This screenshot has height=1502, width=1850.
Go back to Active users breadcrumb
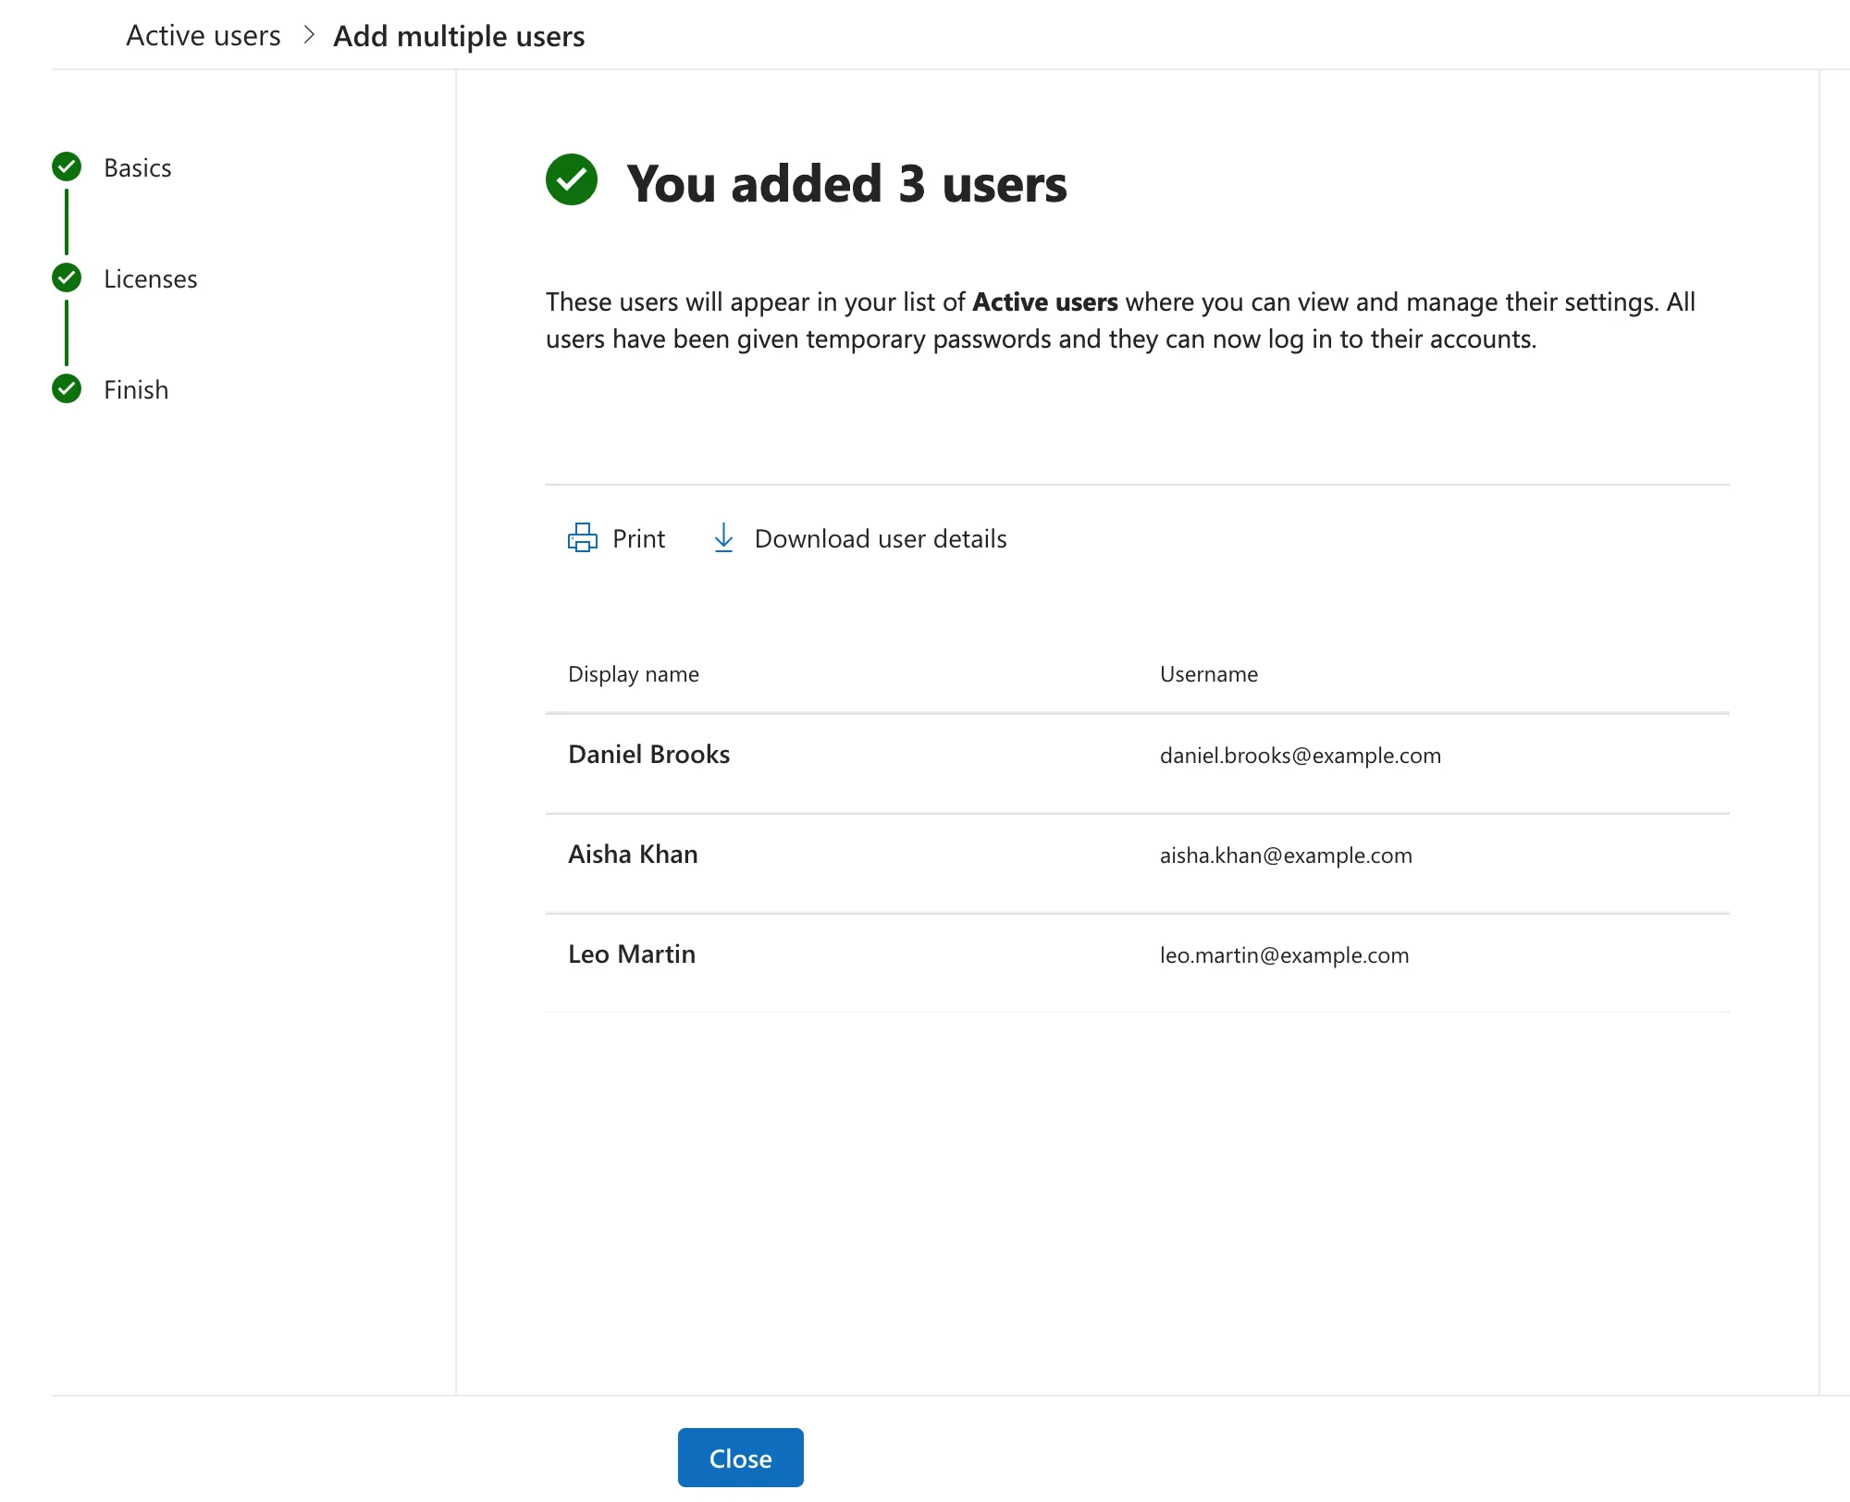203,36
